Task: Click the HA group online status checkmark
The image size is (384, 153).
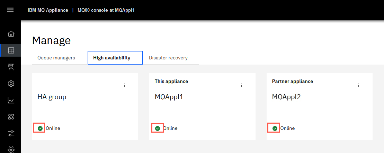Action: pos(40,128)
